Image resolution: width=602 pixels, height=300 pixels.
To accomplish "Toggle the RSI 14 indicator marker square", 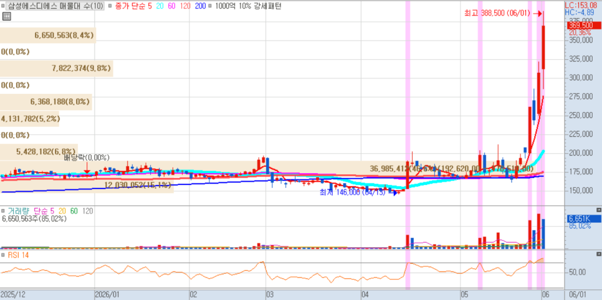I will point(3,255).
